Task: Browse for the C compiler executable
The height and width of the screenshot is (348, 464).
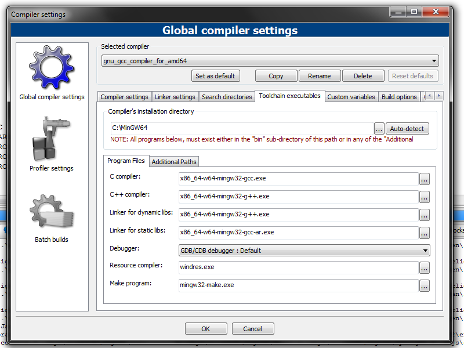Action: coord(424,179)
